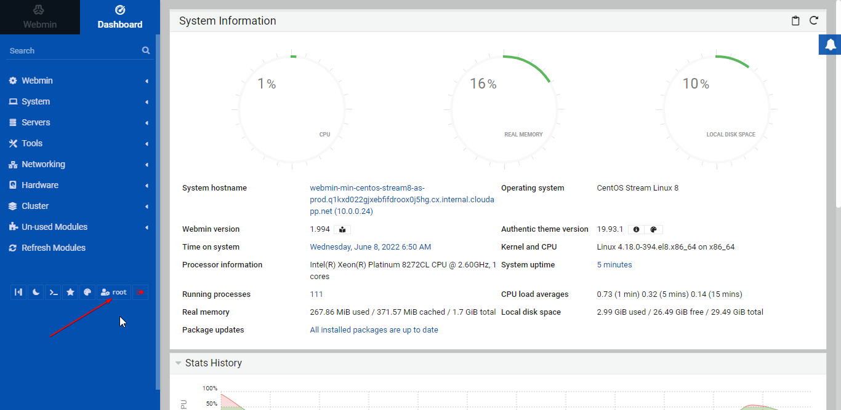Click the laptop icon next to System
Viewport: 841px width, 410px height.
click(x=13, y=101)
